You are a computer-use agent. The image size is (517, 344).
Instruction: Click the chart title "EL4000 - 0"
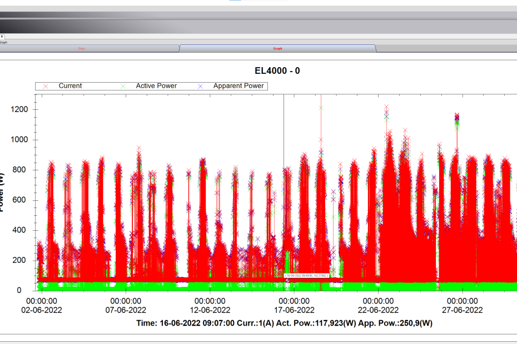(x=277, y=71)
